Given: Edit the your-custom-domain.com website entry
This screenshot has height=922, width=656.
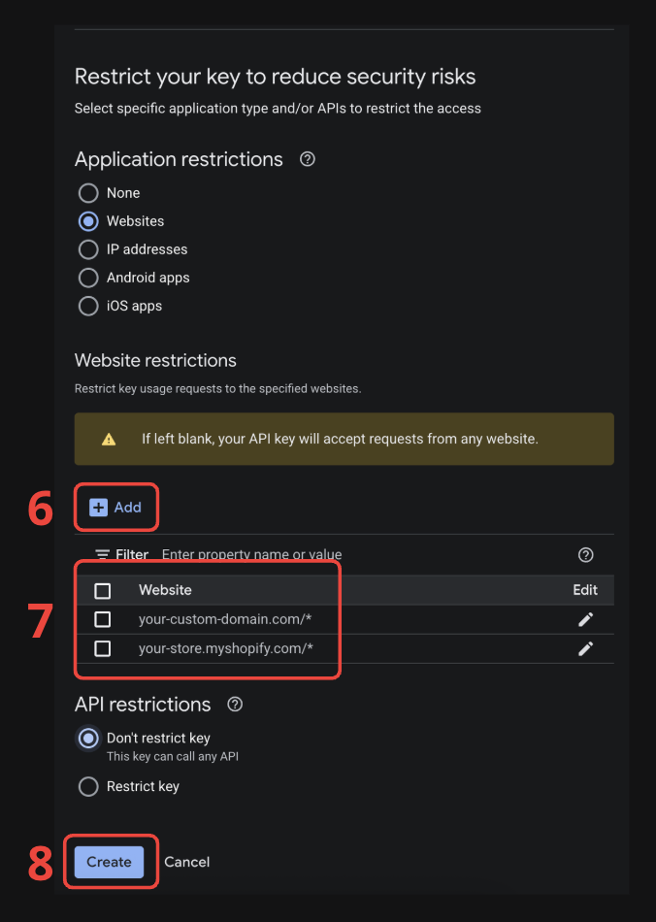Looking at the screenshot, I should click(x=585, y=620).
